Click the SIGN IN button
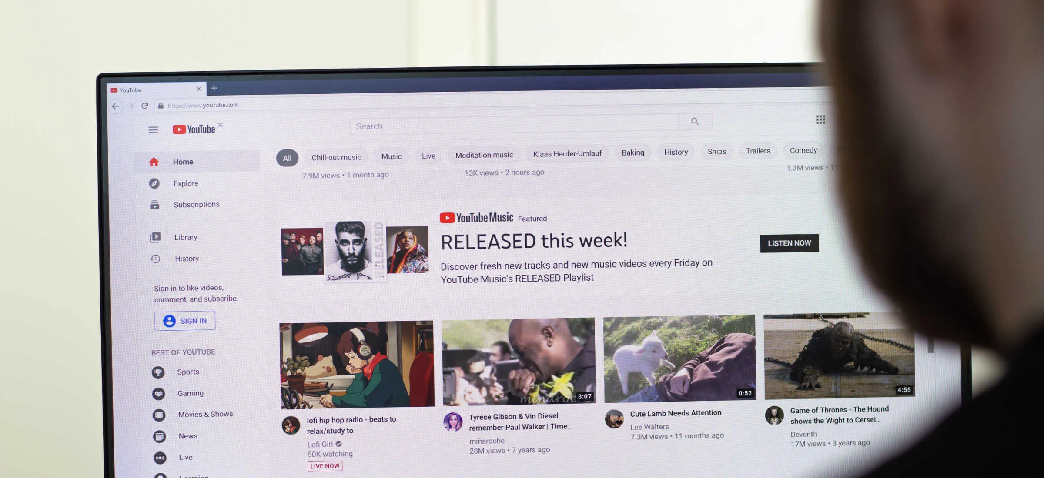Screen dimensions: 1044x478 185,321
